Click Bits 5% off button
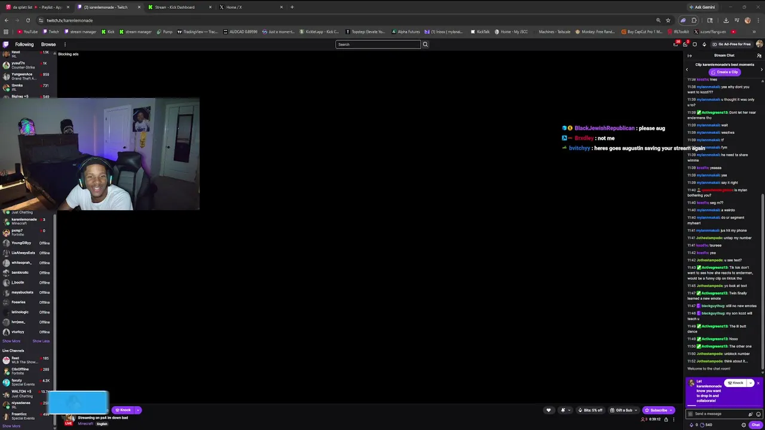This screenshot has width=765, height=430. (x=590, y=410)
